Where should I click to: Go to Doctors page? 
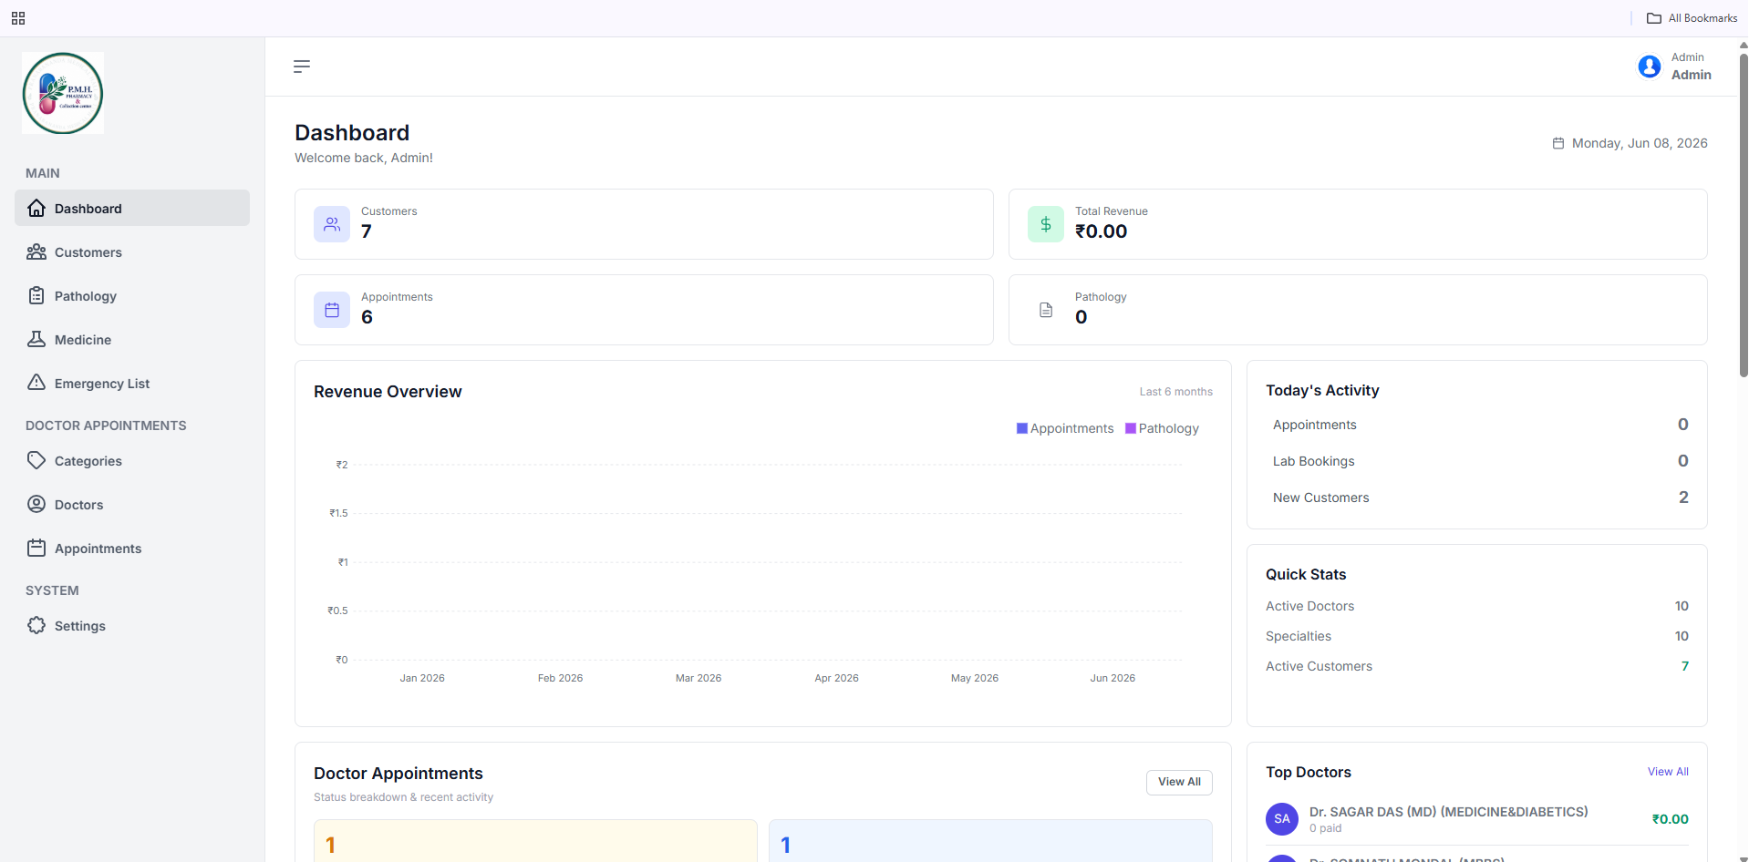[x=132, y=504]
